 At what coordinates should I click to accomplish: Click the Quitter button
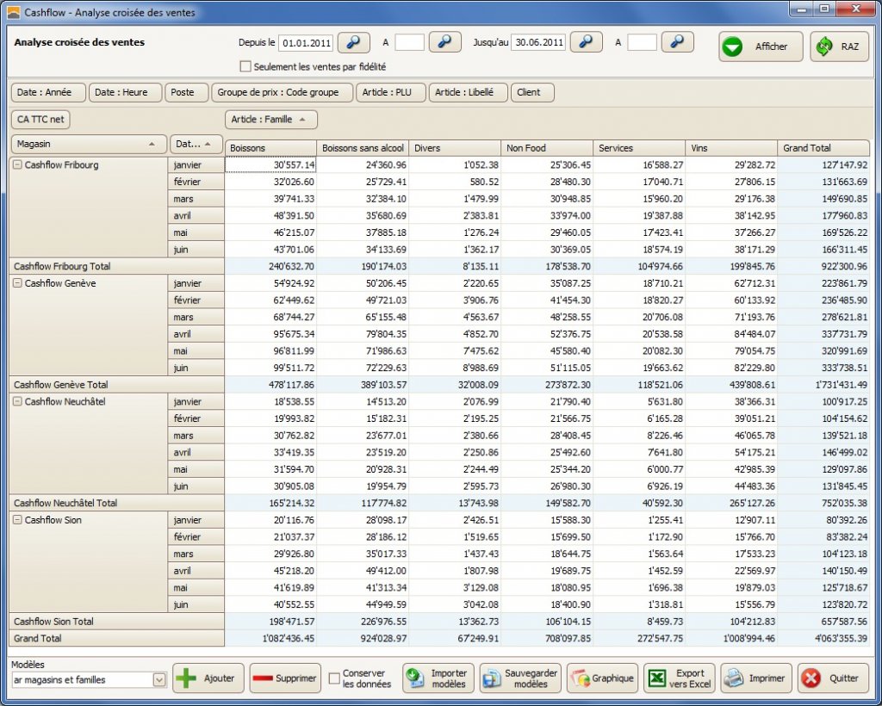[x=833, y=678]
